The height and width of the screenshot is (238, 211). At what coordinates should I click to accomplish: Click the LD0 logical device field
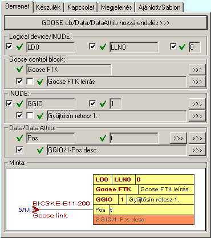coord(51,47)
